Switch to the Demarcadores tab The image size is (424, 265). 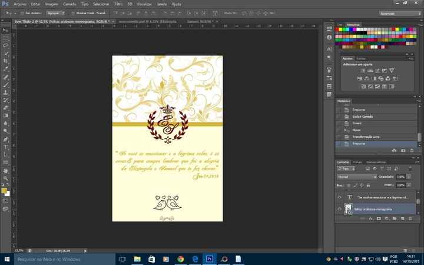point(376,163)
